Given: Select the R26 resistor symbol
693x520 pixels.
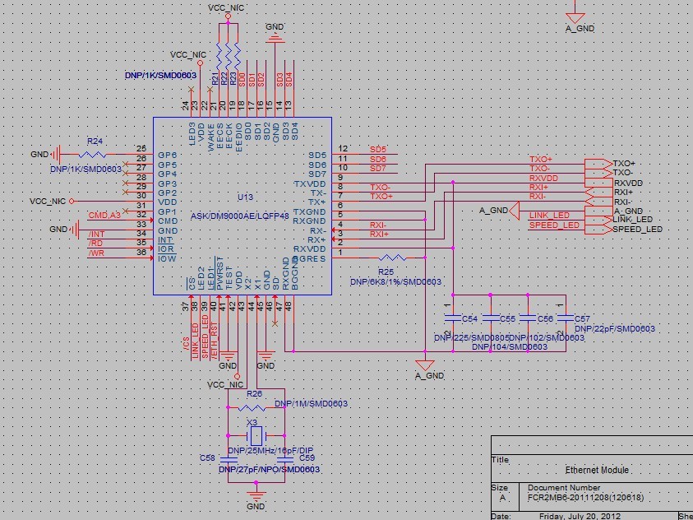Looking at the screenshot, I should tap(252, 407).
